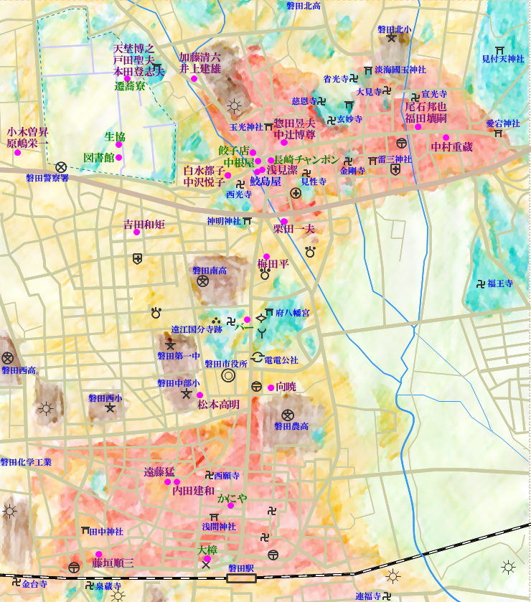Screen dimensions: 531x602
Task: Click the 磐田北高 label at top
Action: (x=303, y=6)
